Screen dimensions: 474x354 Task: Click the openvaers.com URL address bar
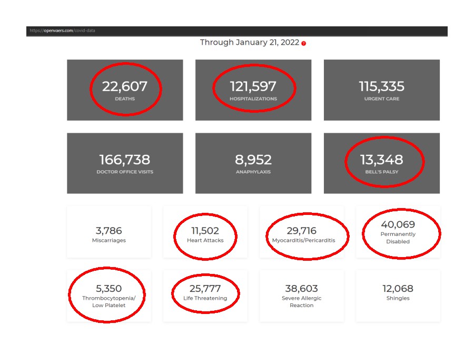(x=236, y=31)
